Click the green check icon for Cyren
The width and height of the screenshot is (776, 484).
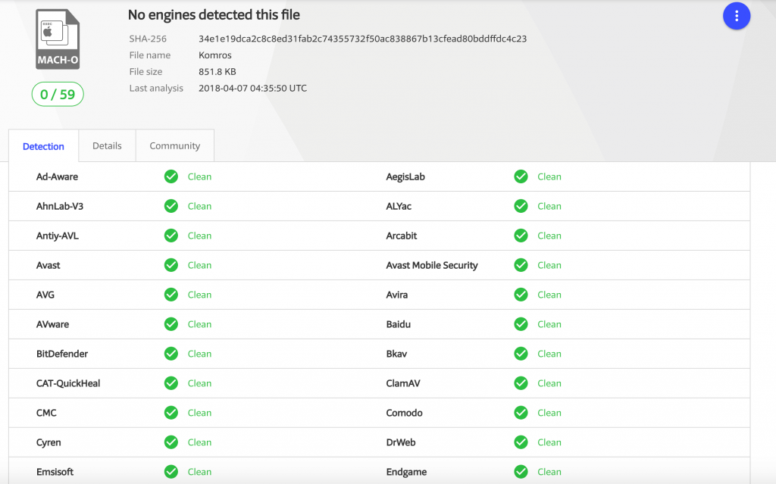click(171, 442)
